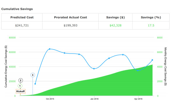Click the Savings ($) column header
The width and height of the screenshot is (171, 108).
(115, 17)
